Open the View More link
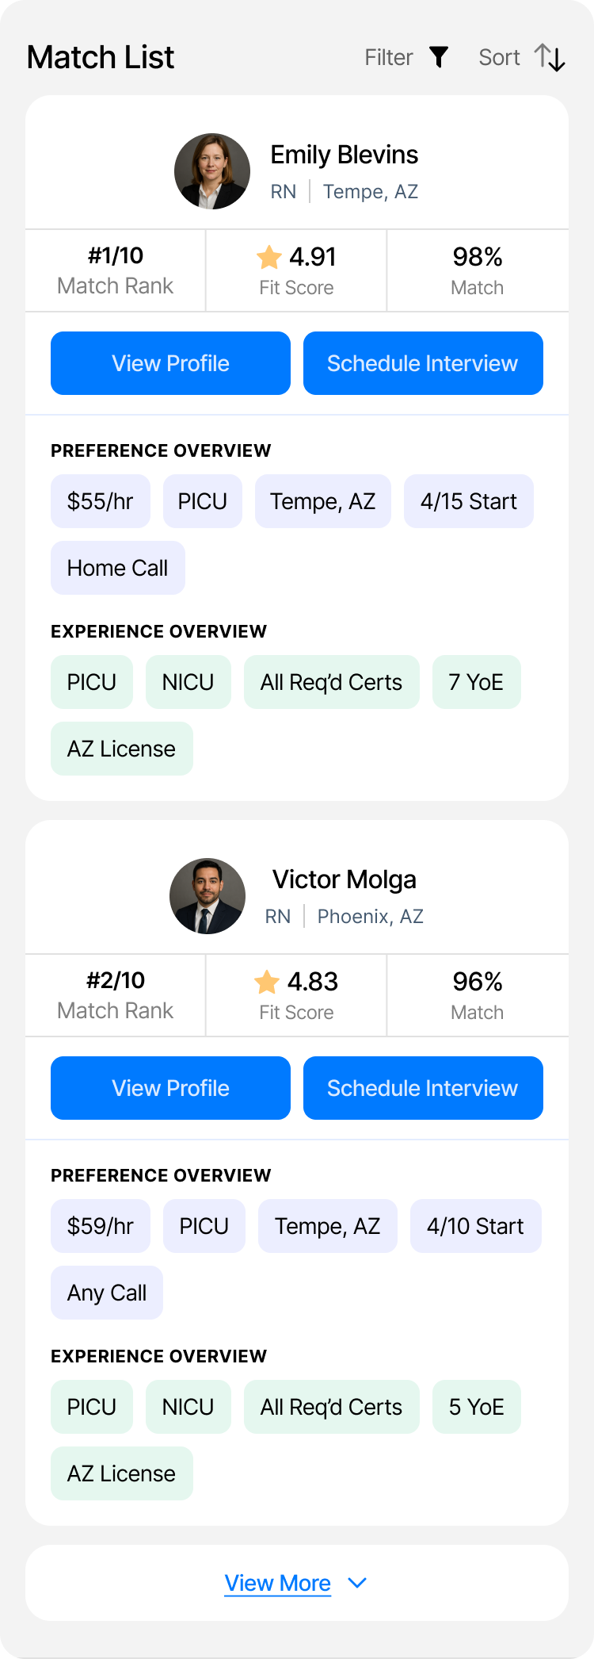 pyautogui.click(x=278, y=1583)
